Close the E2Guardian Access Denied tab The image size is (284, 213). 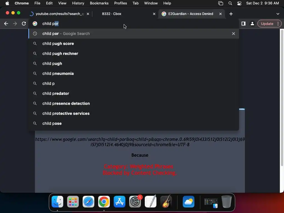[220, 14]
